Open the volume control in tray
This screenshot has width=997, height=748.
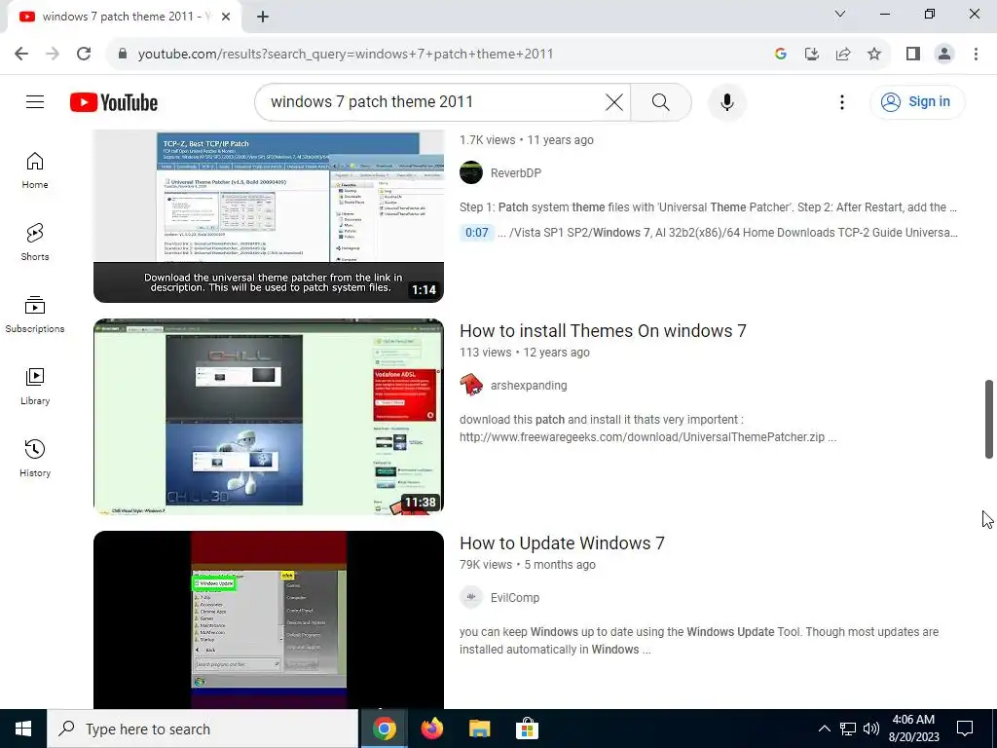pos(871,729)
